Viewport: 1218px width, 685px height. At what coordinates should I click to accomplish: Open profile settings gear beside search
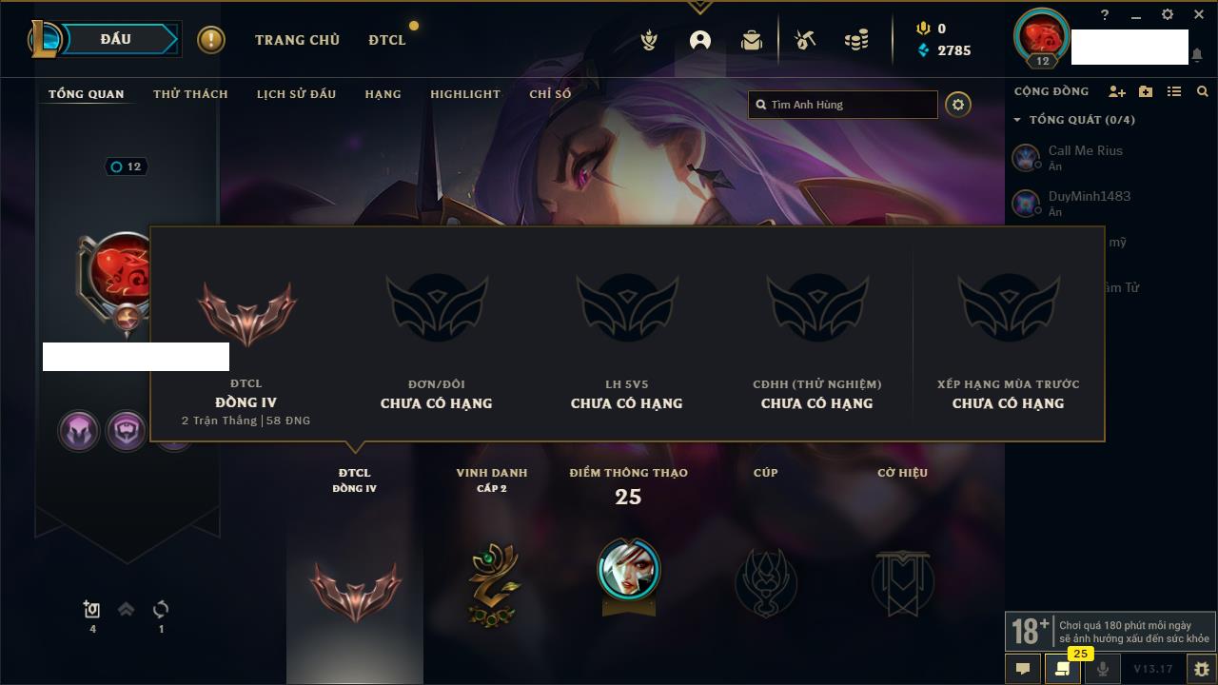point(958,105)
